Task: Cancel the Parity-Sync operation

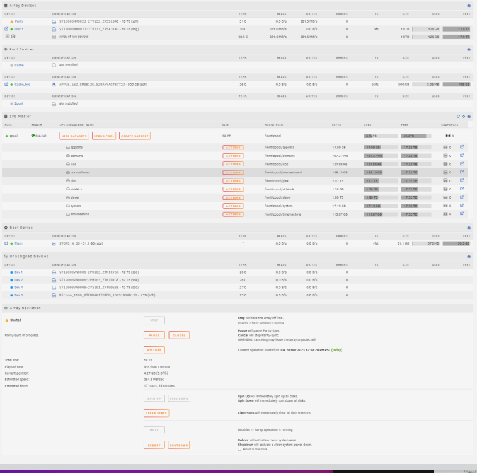Action: (179, 335)
